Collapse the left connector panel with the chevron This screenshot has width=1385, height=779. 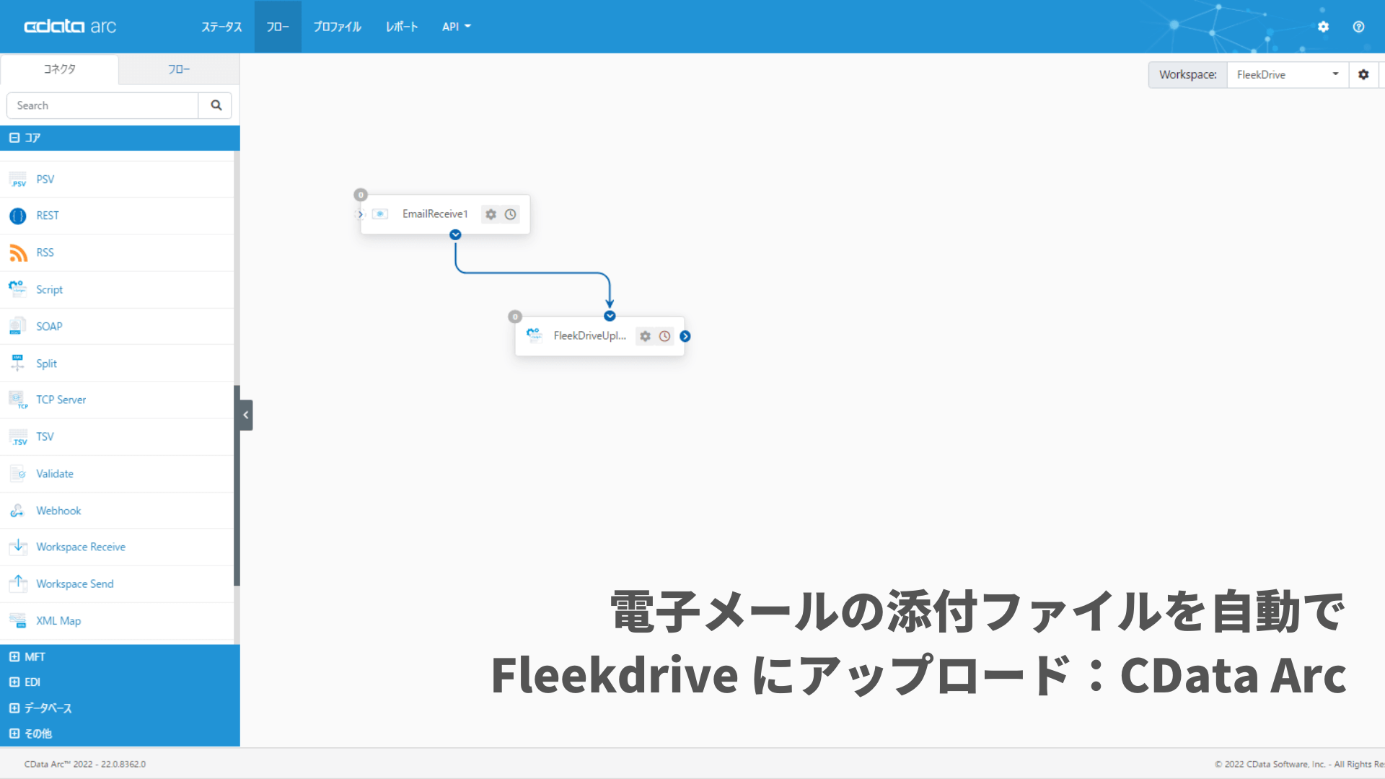[245, 414]
